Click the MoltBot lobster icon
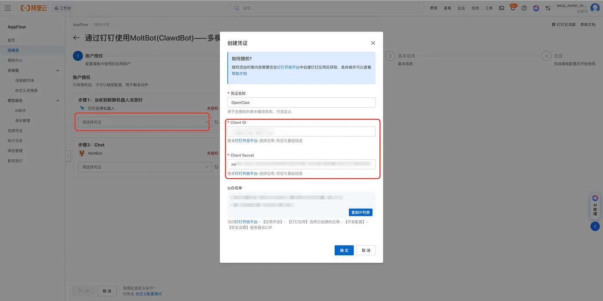Image resolution: width=603 pixels, height=301 pixels. click(82, 153)
